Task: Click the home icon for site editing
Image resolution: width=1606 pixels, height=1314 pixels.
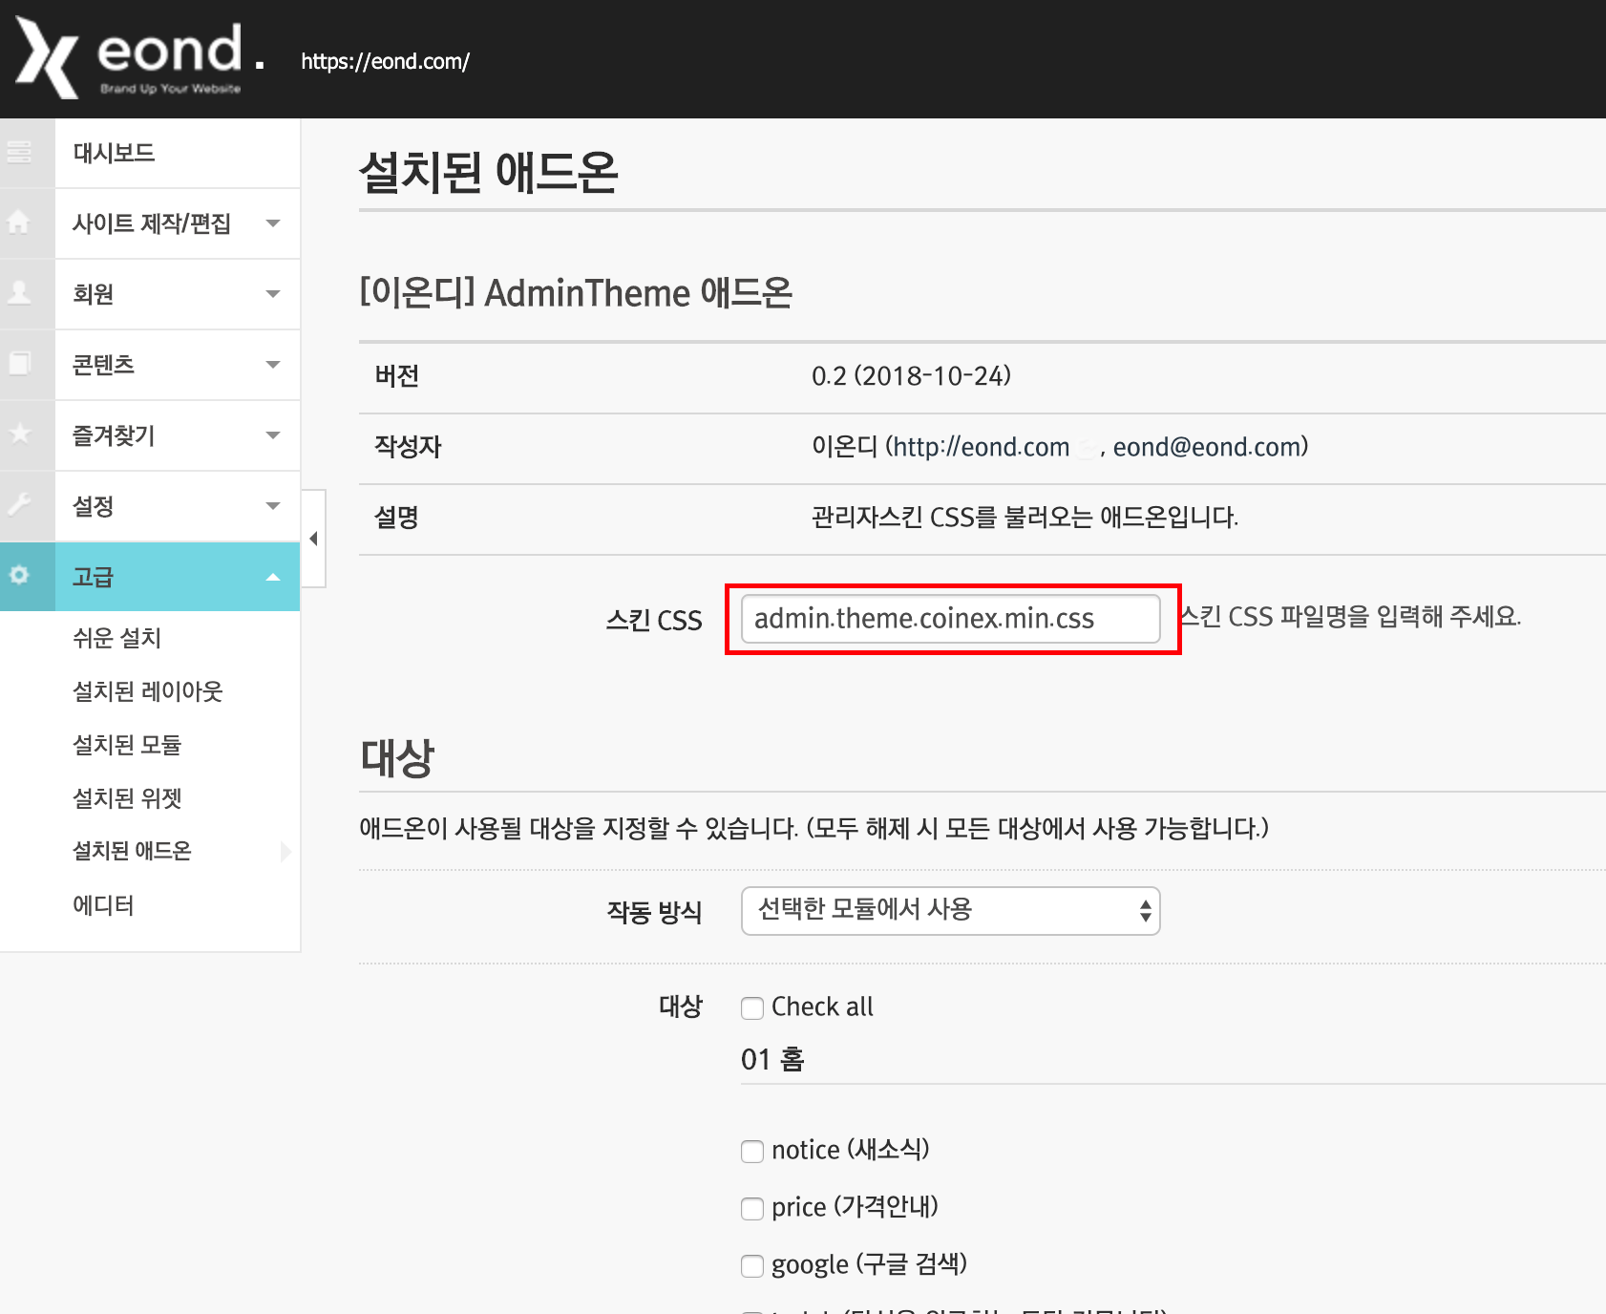Action: click(x=18, y=223)
